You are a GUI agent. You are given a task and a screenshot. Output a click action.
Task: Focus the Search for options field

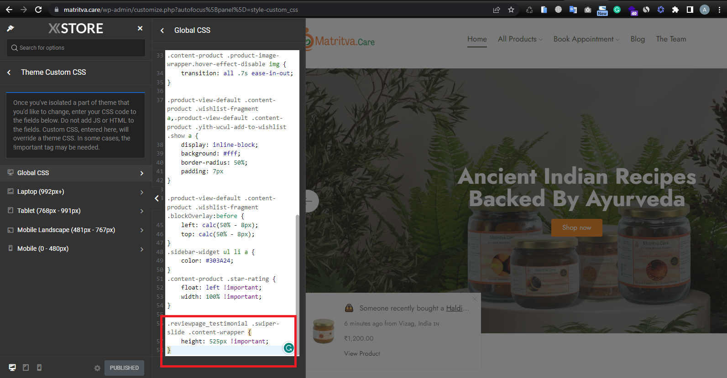pyautogui.click(x=76, y=48)
